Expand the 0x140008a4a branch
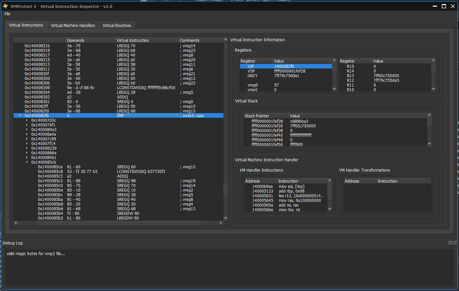 pos(27,134)
